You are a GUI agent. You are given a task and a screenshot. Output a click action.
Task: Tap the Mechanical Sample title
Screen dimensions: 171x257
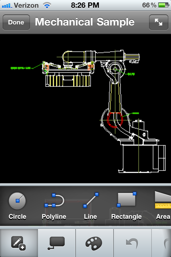(x=85, y=22)
